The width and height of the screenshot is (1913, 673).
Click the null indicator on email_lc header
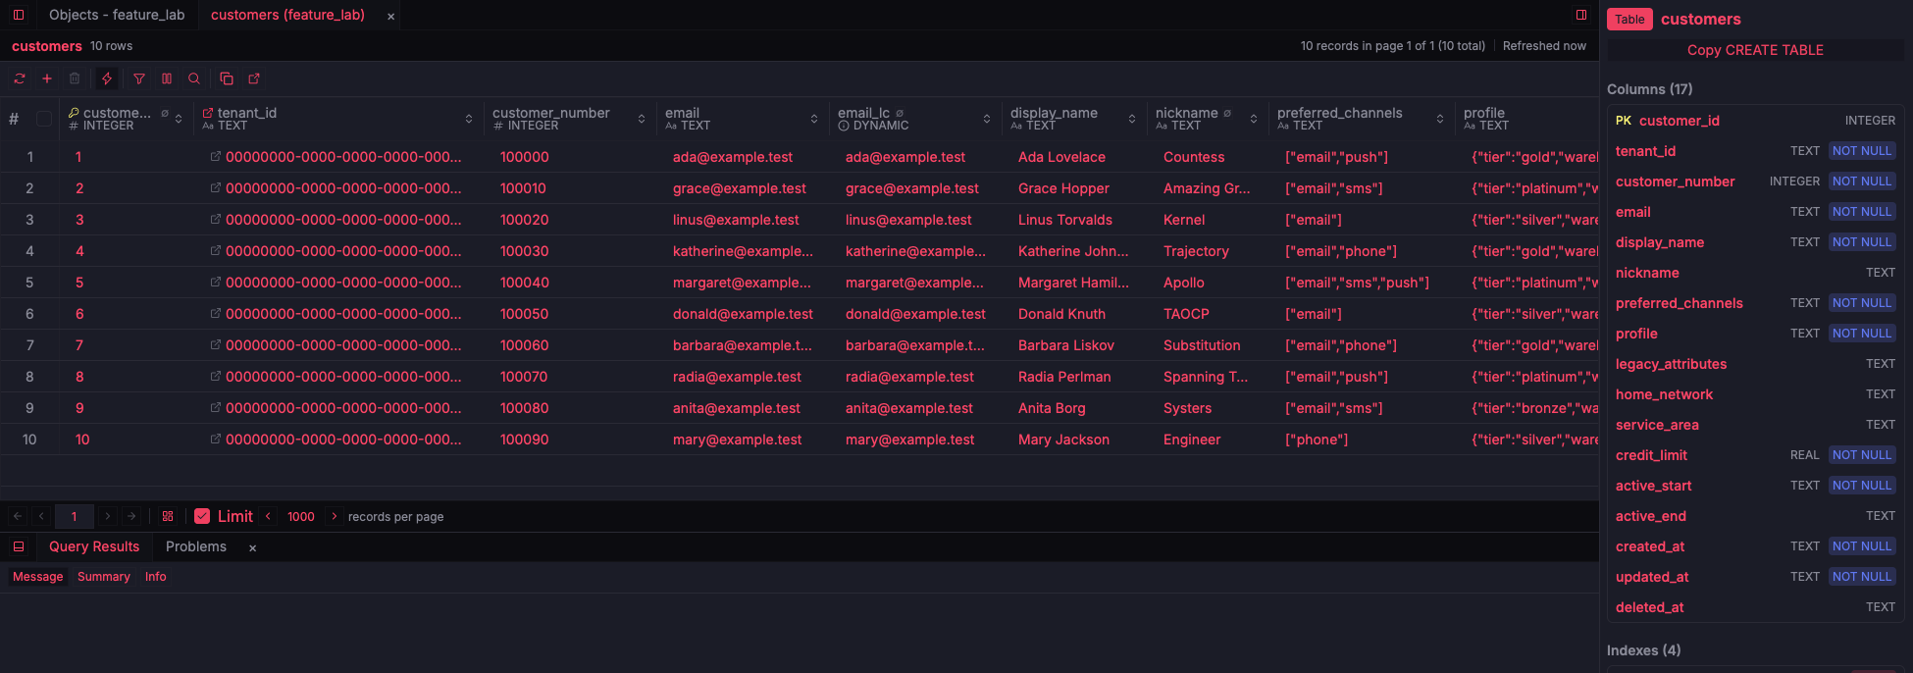900,113
